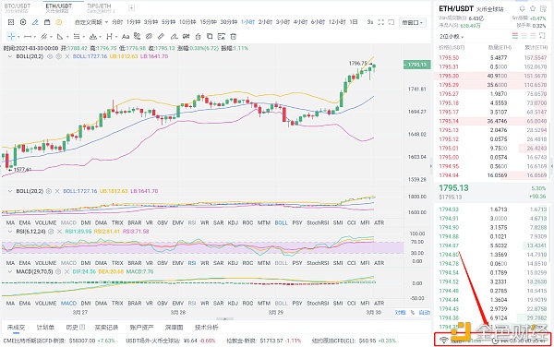Open settings gear of top BOLL indicator
Viewport: 554px width, 347px height.
(x=58, y=56)
